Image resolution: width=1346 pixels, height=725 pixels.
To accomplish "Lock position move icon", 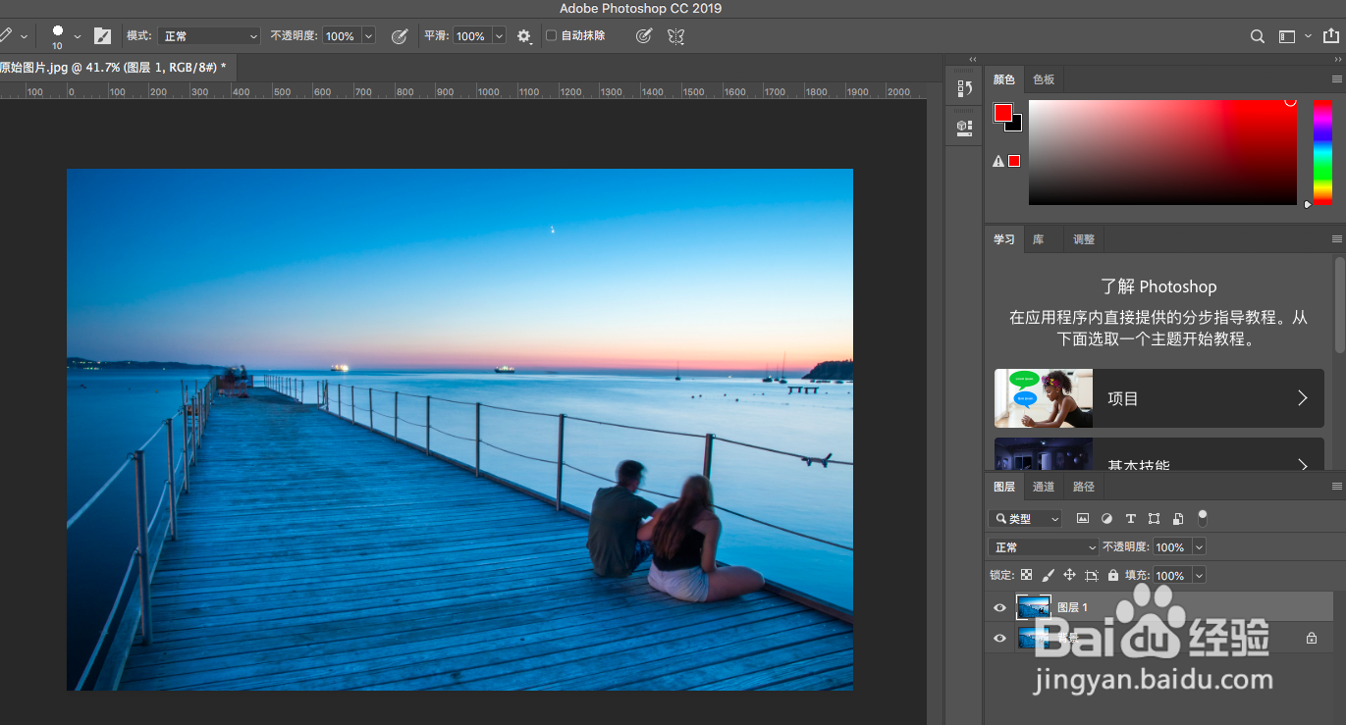I will click(1069, 575).
